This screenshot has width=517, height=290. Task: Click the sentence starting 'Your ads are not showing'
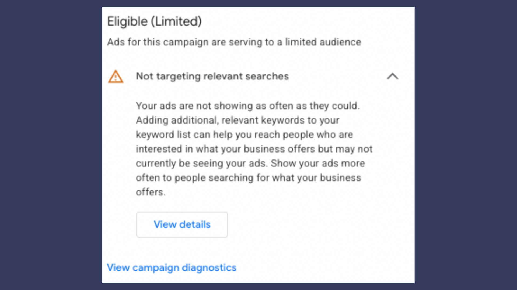pyautogui.click(x=247, y=106)
